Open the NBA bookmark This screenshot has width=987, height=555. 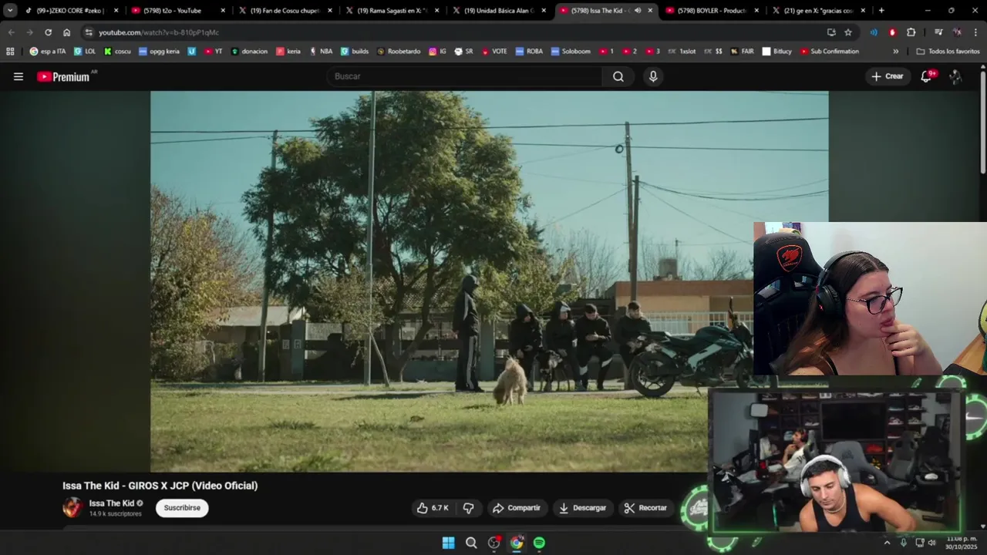coord(320,52)
